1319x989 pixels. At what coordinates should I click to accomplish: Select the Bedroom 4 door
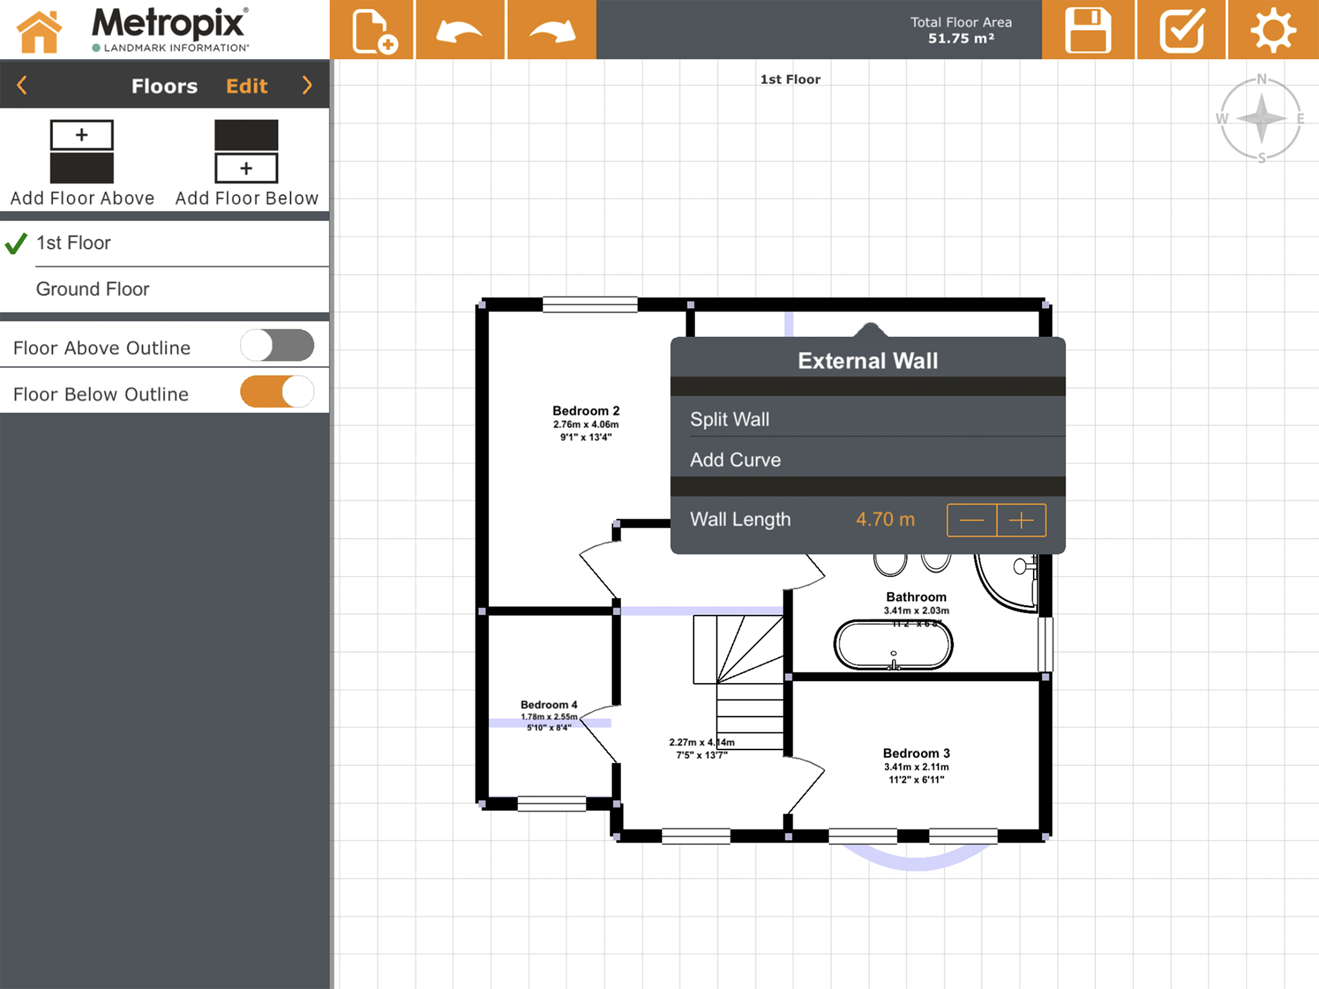(x=600, y=733)
